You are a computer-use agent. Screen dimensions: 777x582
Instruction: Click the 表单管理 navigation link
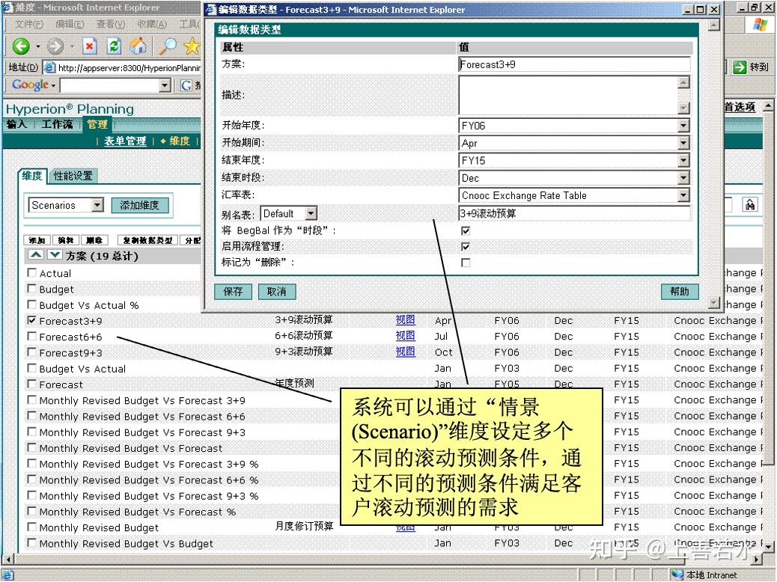click(125, 141)
